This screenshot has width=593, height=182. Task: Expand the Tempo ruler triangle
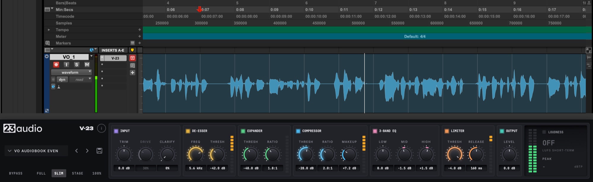[49, 30]
